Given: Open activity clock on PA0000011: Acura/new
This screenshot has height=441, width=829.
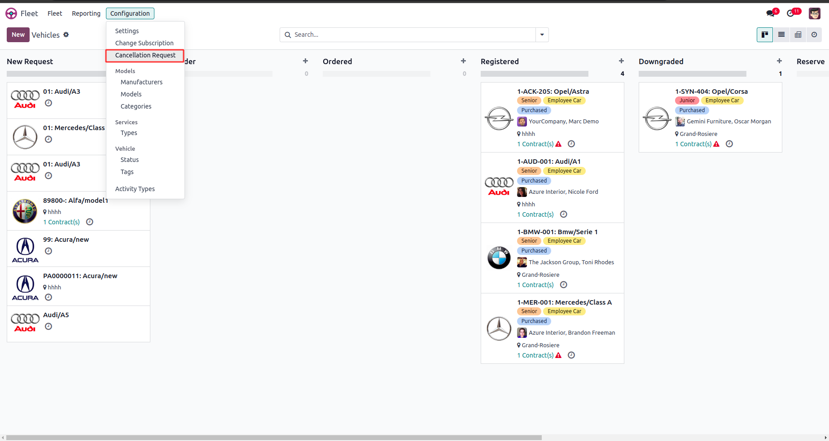Looking at the screenshot, I should coord(48,297).
